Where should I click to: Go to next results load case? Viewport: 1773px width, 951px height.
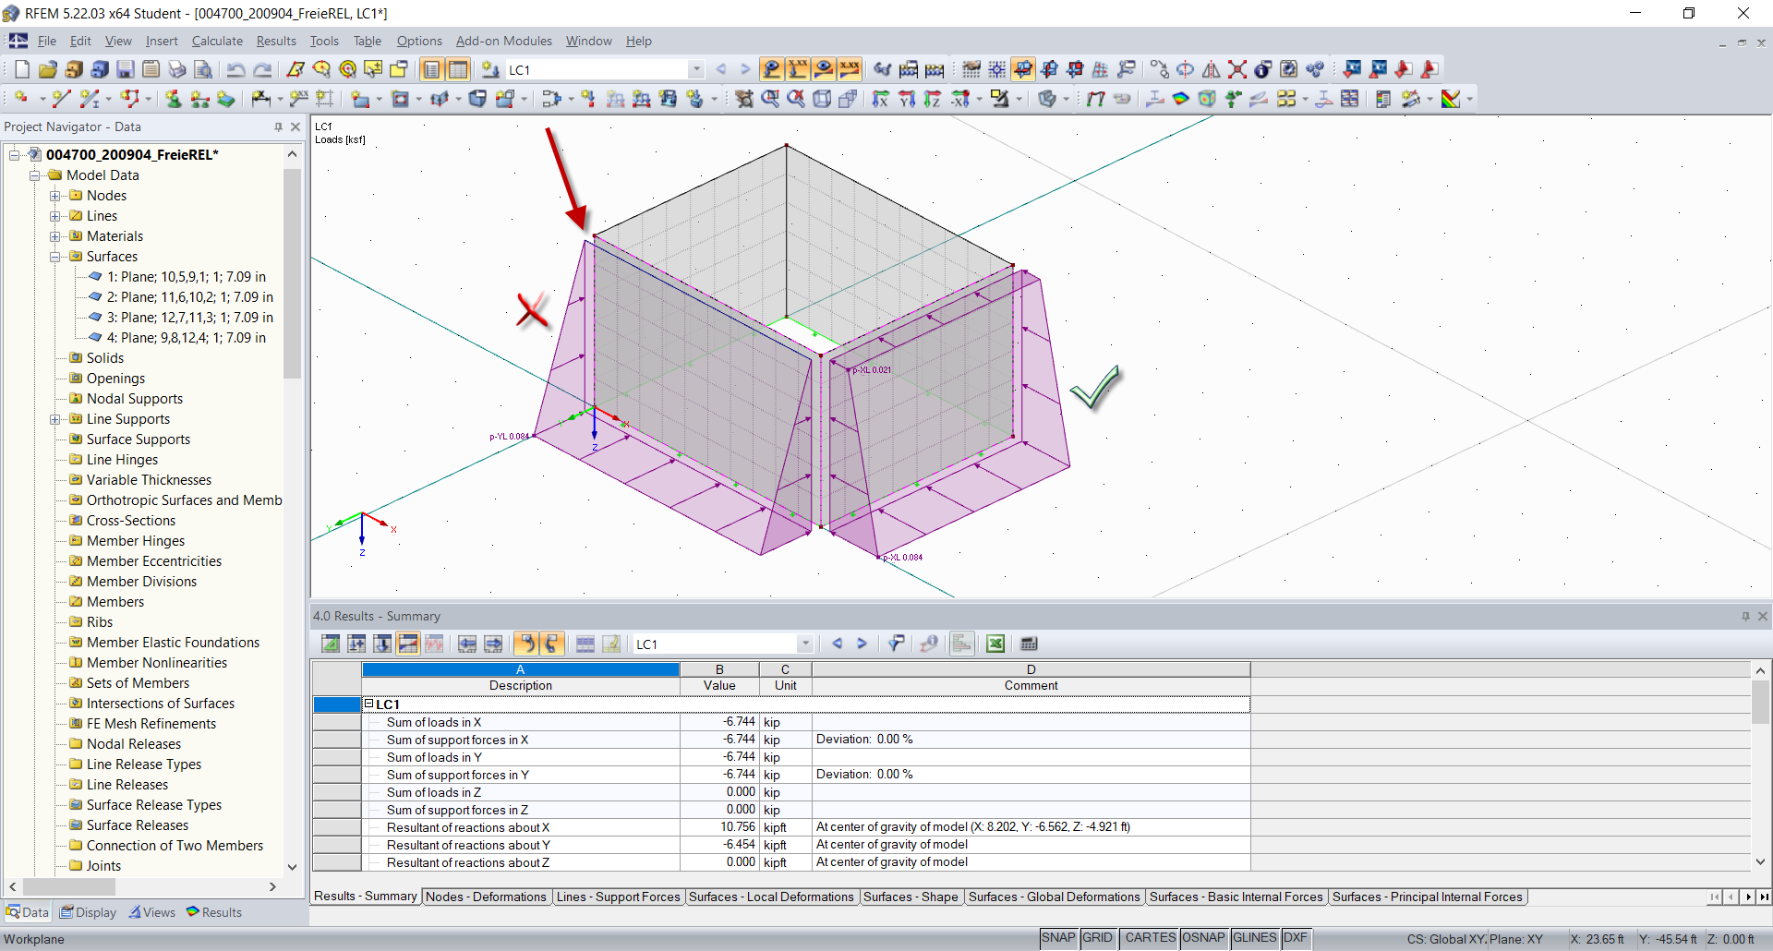pos(862,644)
